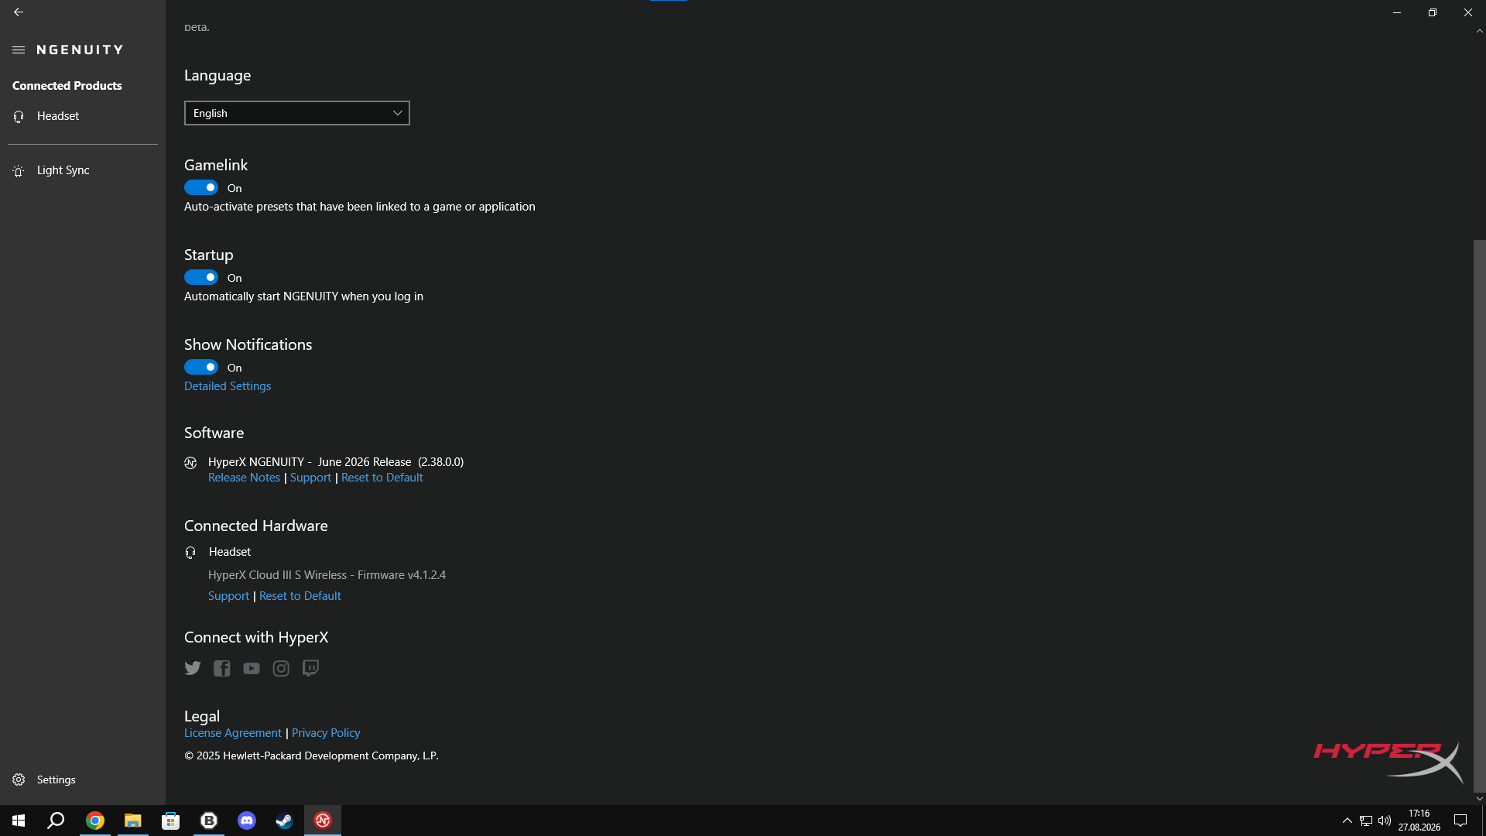Open Detailed Settings for notifications

click(x=228, y=386)
